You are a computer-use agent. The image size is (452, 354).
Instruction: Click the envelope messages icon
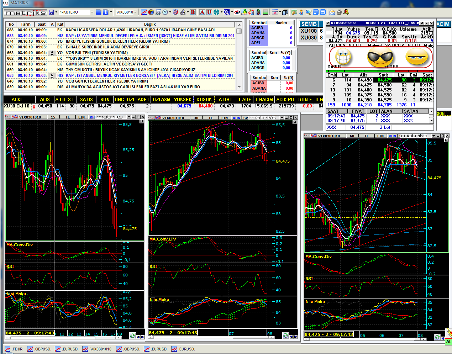point(332,12)
